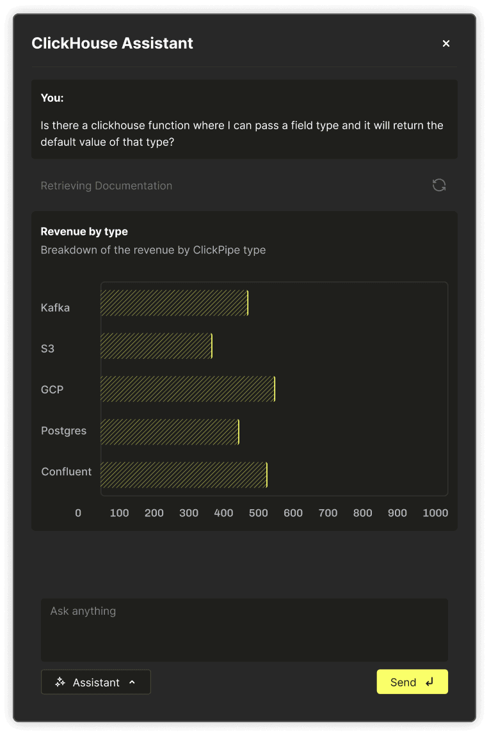Image resolution: width=489 pixels, height=735 pixels.
Task: Click the Postgres axis label
Action: 64,431
